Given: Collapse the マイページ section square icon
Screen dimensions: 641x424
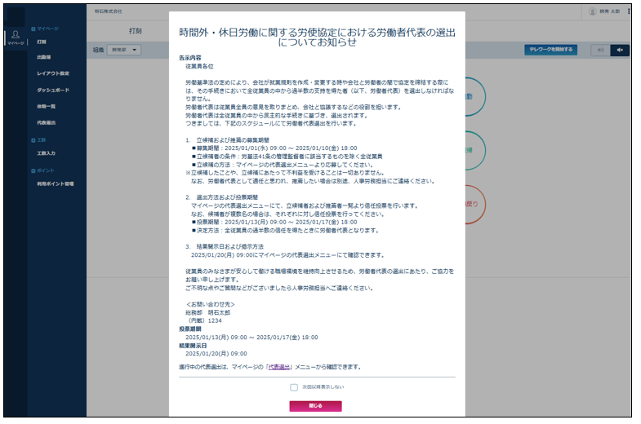Looking at the screenshot, I should pos(33,29).
